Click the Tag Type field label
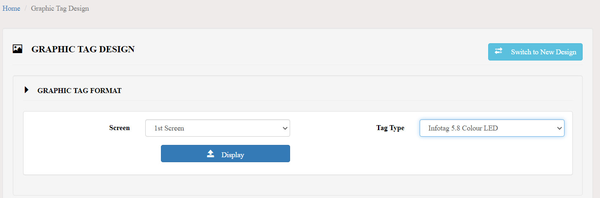The height and width of the screenshot is (198, 600). [x=390, y=128]
